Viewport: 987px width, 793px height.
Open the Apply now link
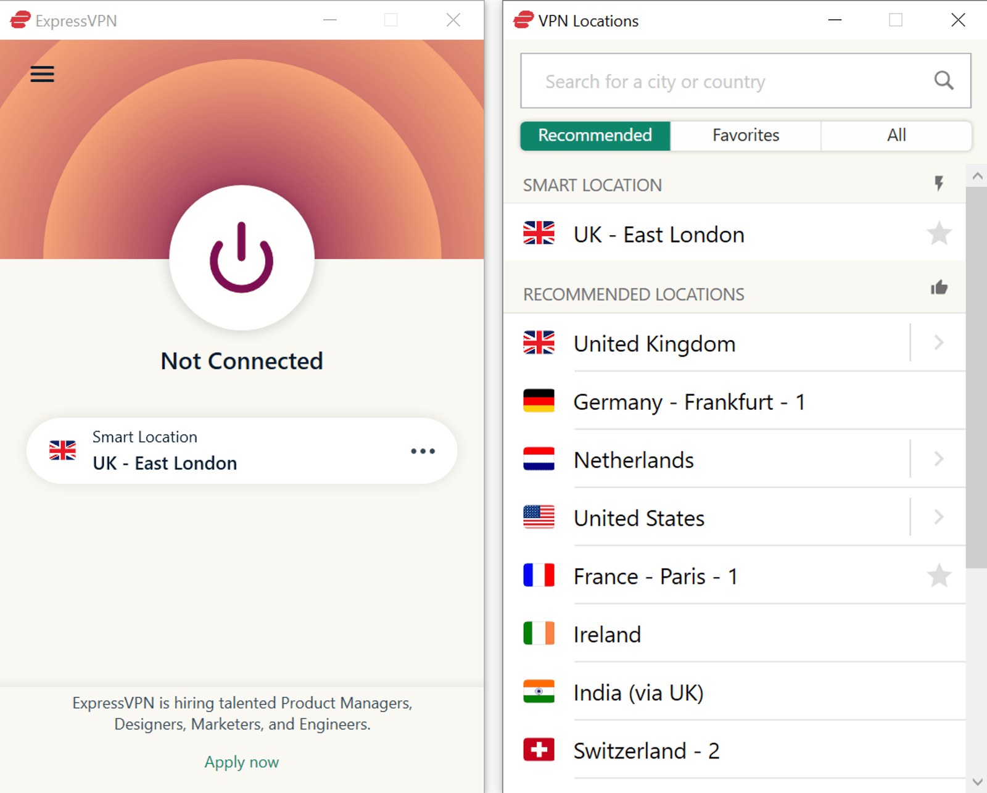(x=241, y=762)
